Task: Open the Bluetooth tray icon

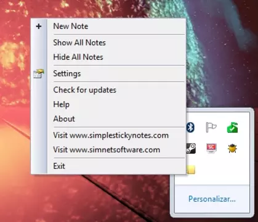Action: coord(190,128)
